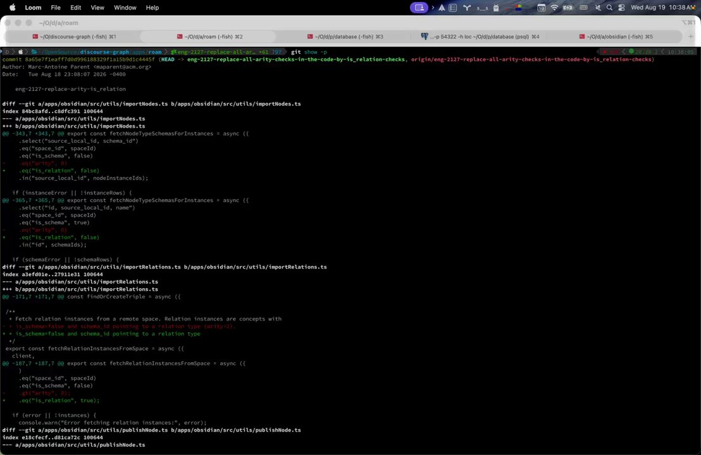Viewport: 701px width, 455px height.
Task: Click the commit hash line
Action: 328,59
